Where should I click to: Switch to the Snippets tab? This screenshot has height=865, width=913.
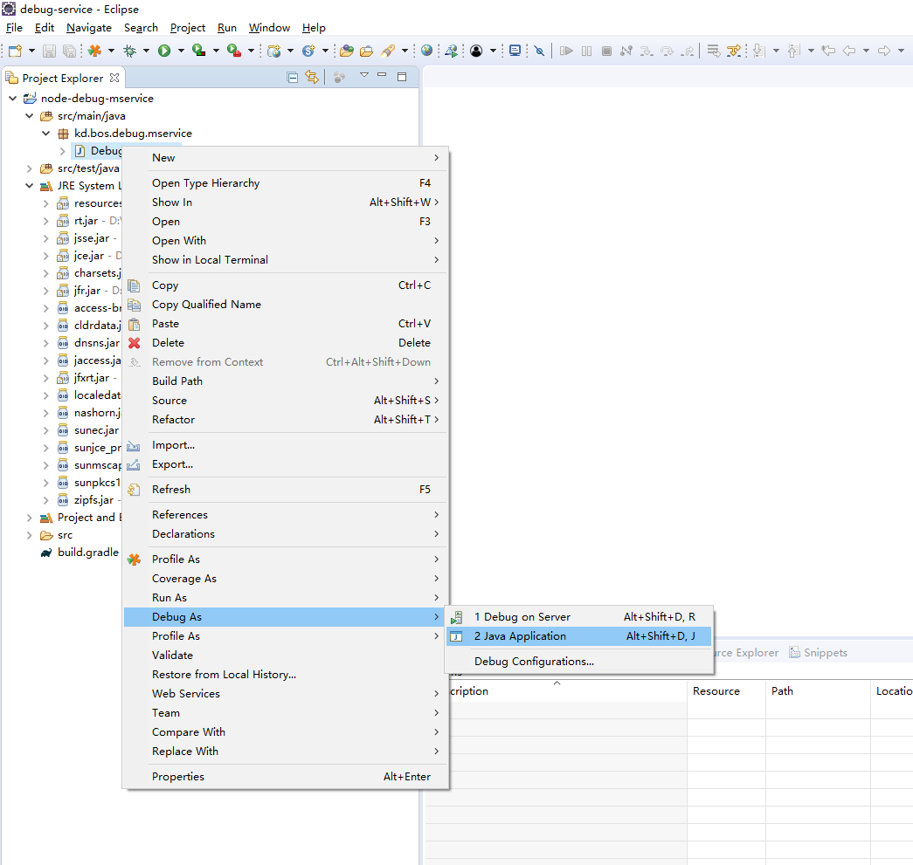coord(818,653)
